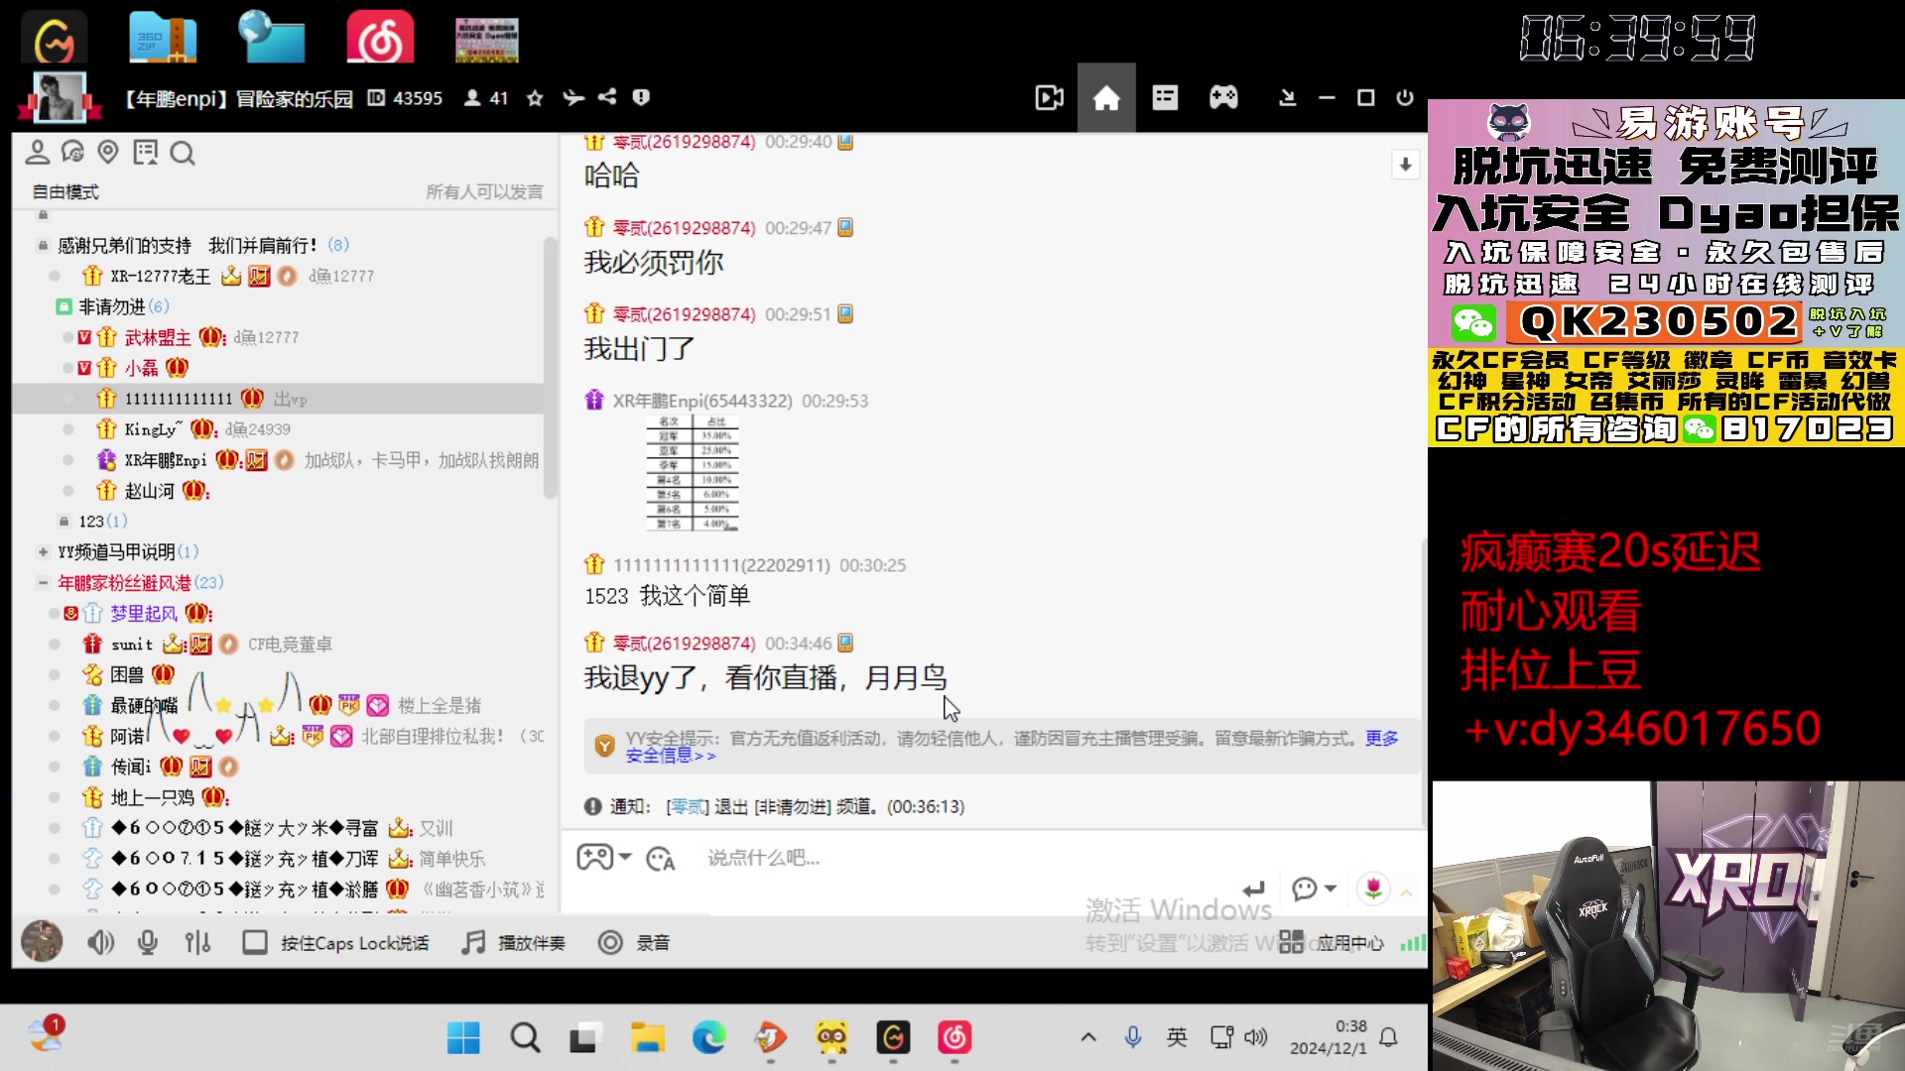Expand the gift panel up arrow
The height and width of the screenshot is (1071, 1905).
1406,893
